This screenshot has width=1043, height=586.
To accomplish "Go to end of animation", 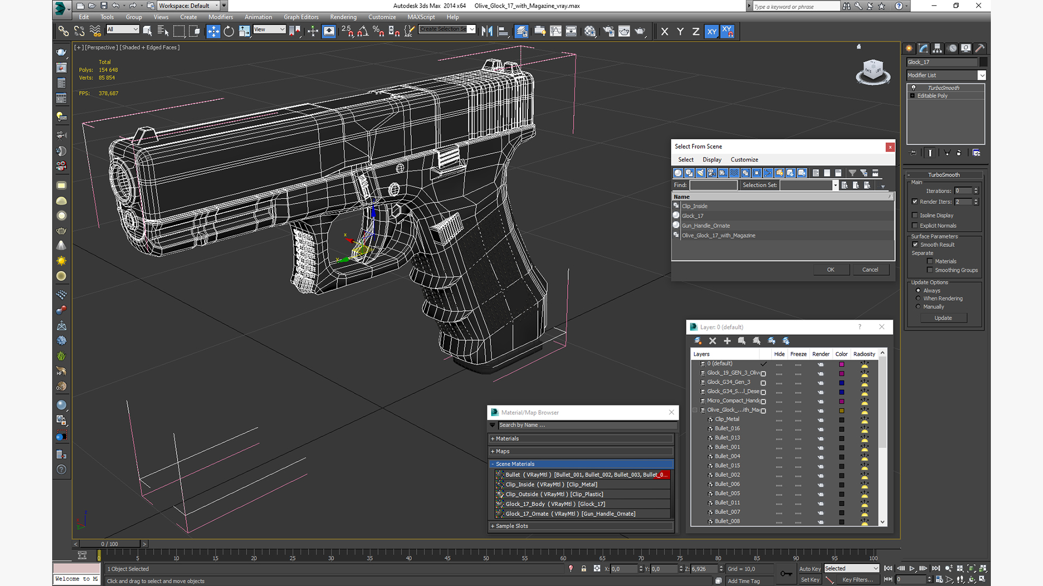I will (x=936, y=569).
